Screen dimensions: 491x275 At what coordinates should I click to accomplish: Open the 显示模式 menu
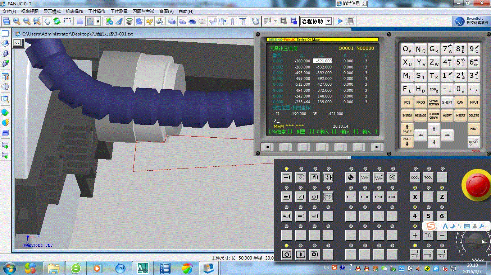(x=52, y=11)
